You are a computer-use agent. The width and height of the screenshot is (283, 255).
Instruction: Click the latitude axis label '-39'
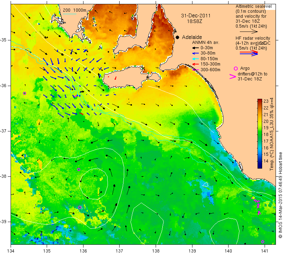[4, 222]
